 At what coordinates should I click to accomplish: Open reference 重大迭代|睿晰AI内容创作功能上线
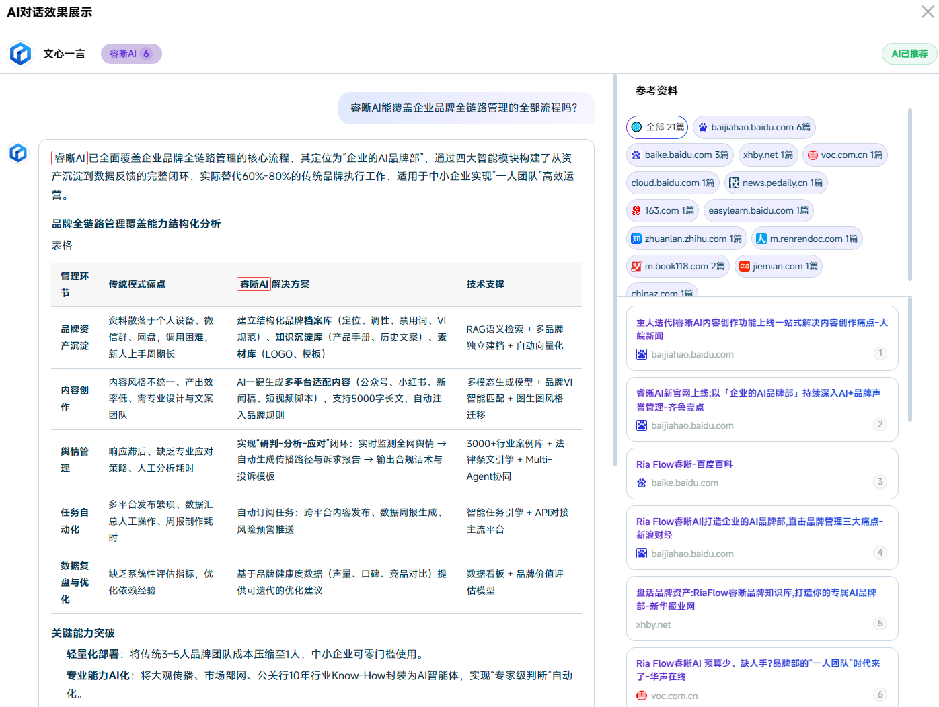pos(762,338)
